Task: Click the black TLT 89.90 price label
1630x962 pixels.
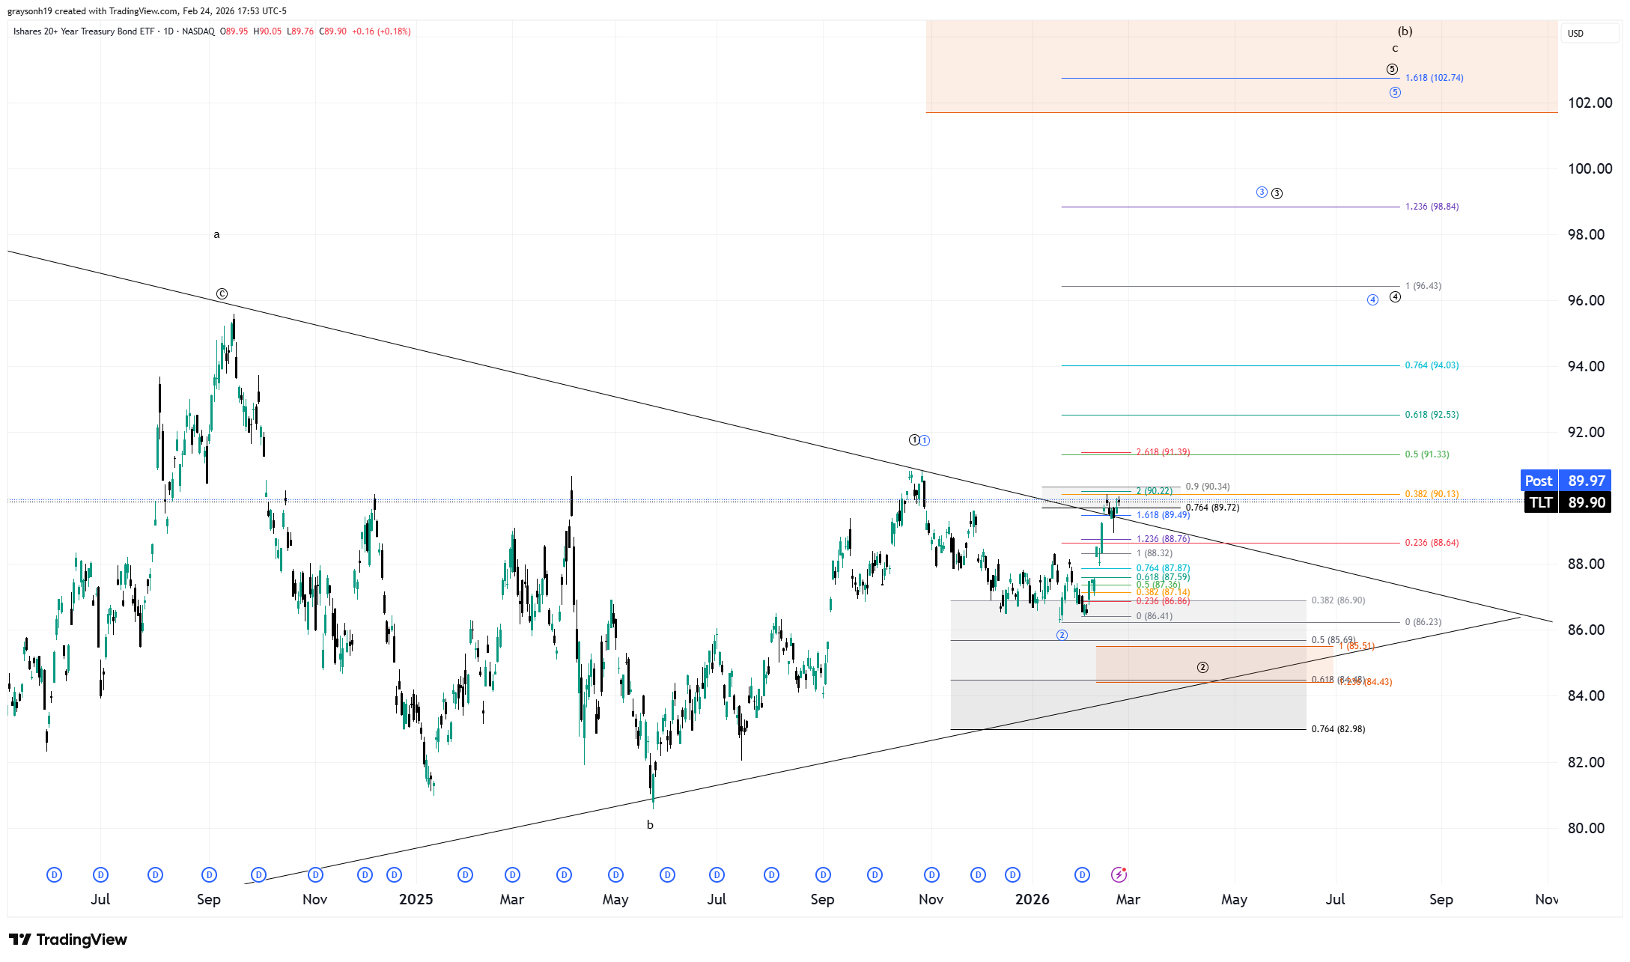Action: click(1567, 502)
